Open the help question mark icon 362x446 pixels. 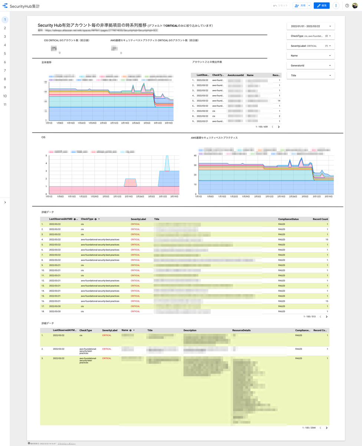click(347, 6)
